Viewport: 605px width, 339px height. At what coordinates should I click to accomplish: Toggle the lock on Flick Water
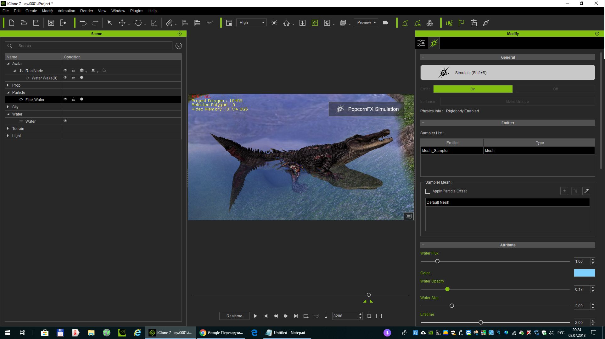click(x=74, y=99)
